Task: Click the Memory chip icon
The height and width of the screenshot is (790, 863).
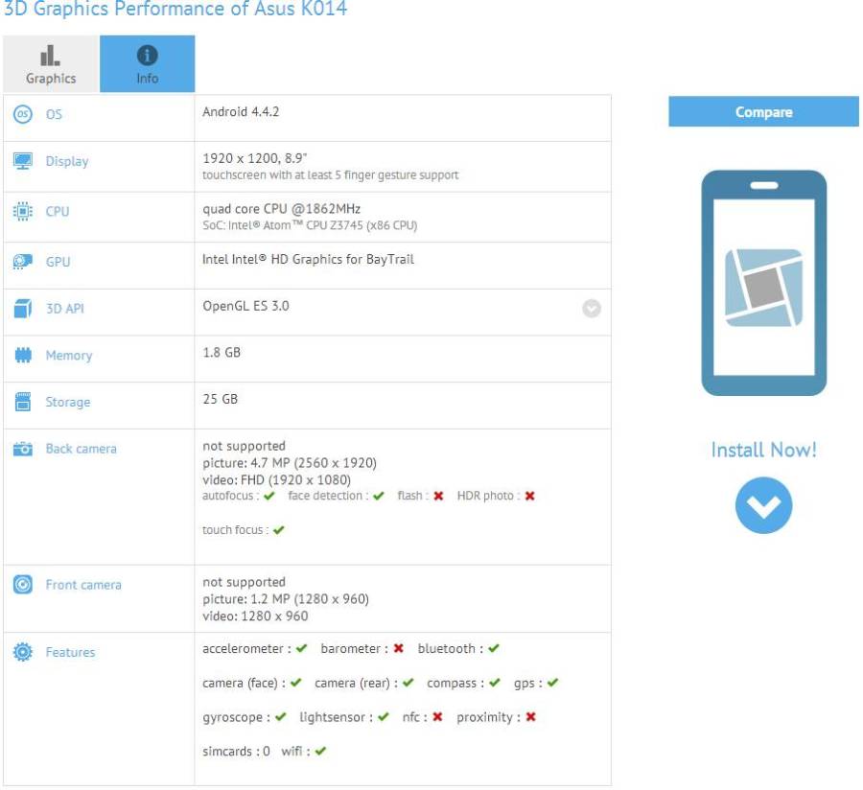Action: click(23, 356)
